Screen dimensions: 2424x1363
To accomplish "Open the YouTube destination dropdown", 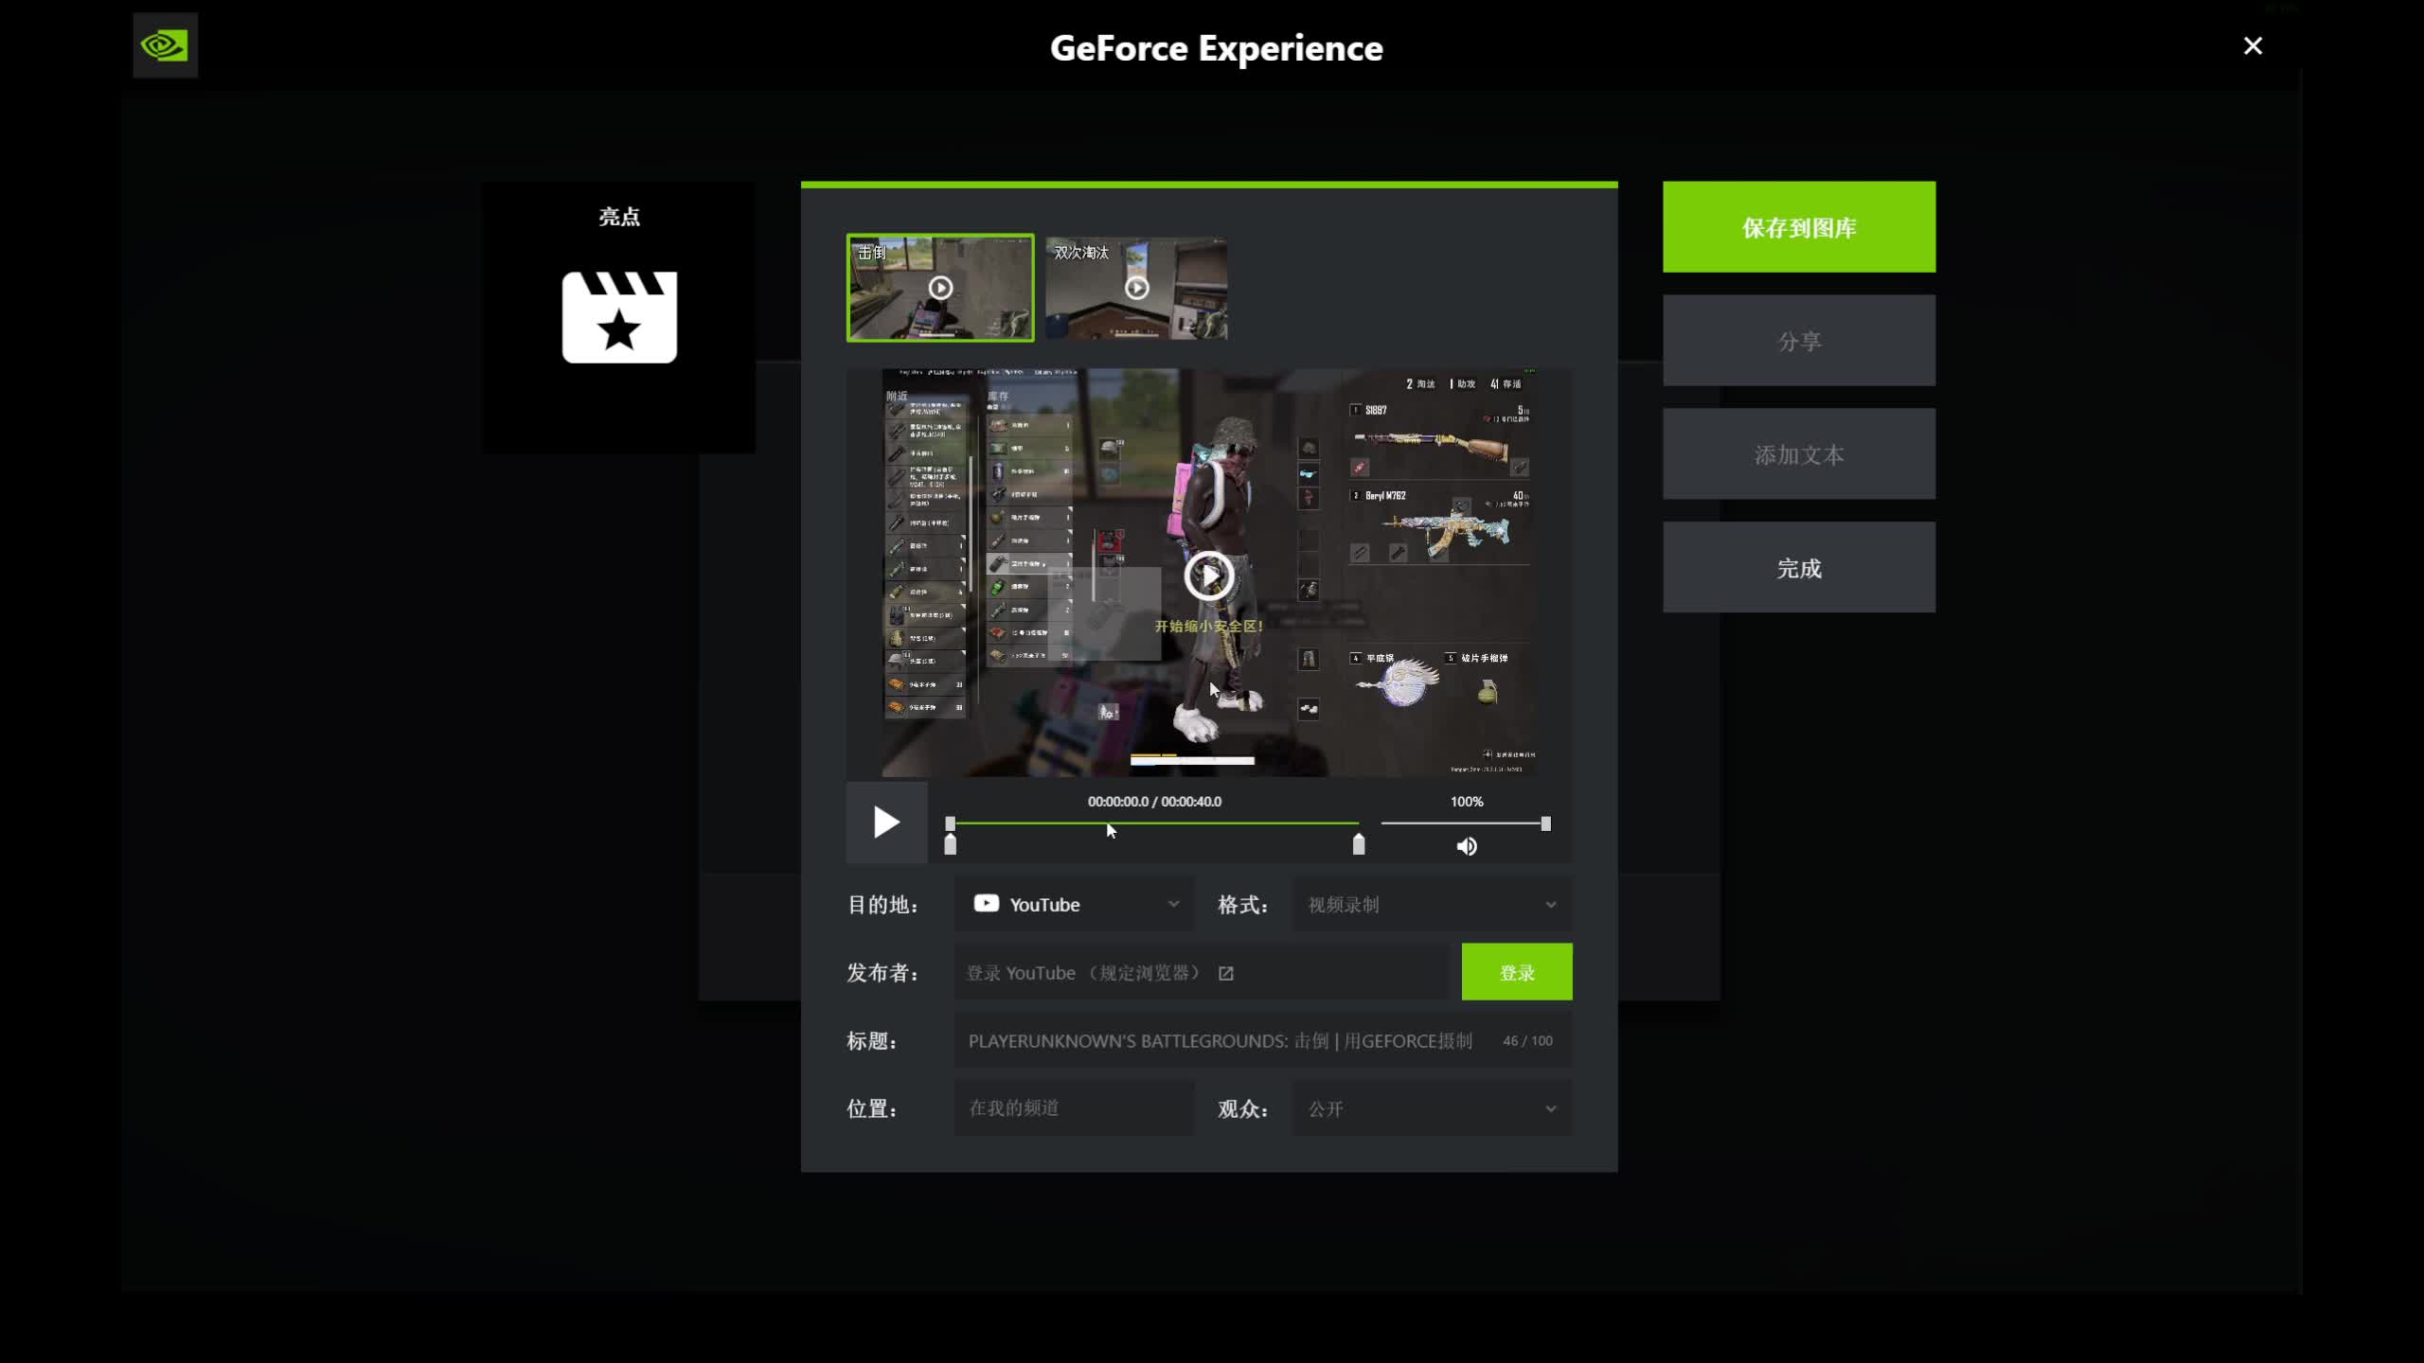I will coord(1075,904).
